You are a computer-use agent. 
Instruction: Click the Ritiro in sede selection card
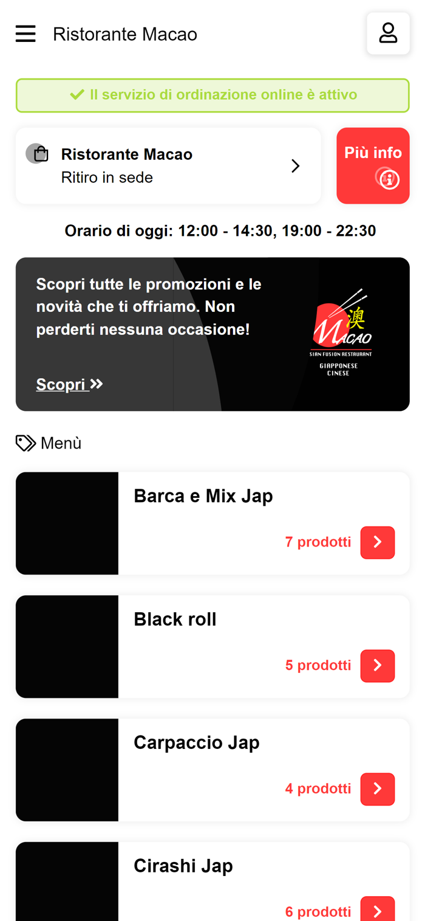point(168,165)
